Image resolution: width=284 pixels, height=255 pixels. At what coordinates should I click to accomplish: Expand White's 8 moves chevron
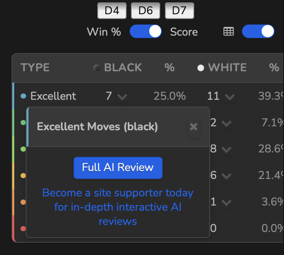[x=226, y=150]
